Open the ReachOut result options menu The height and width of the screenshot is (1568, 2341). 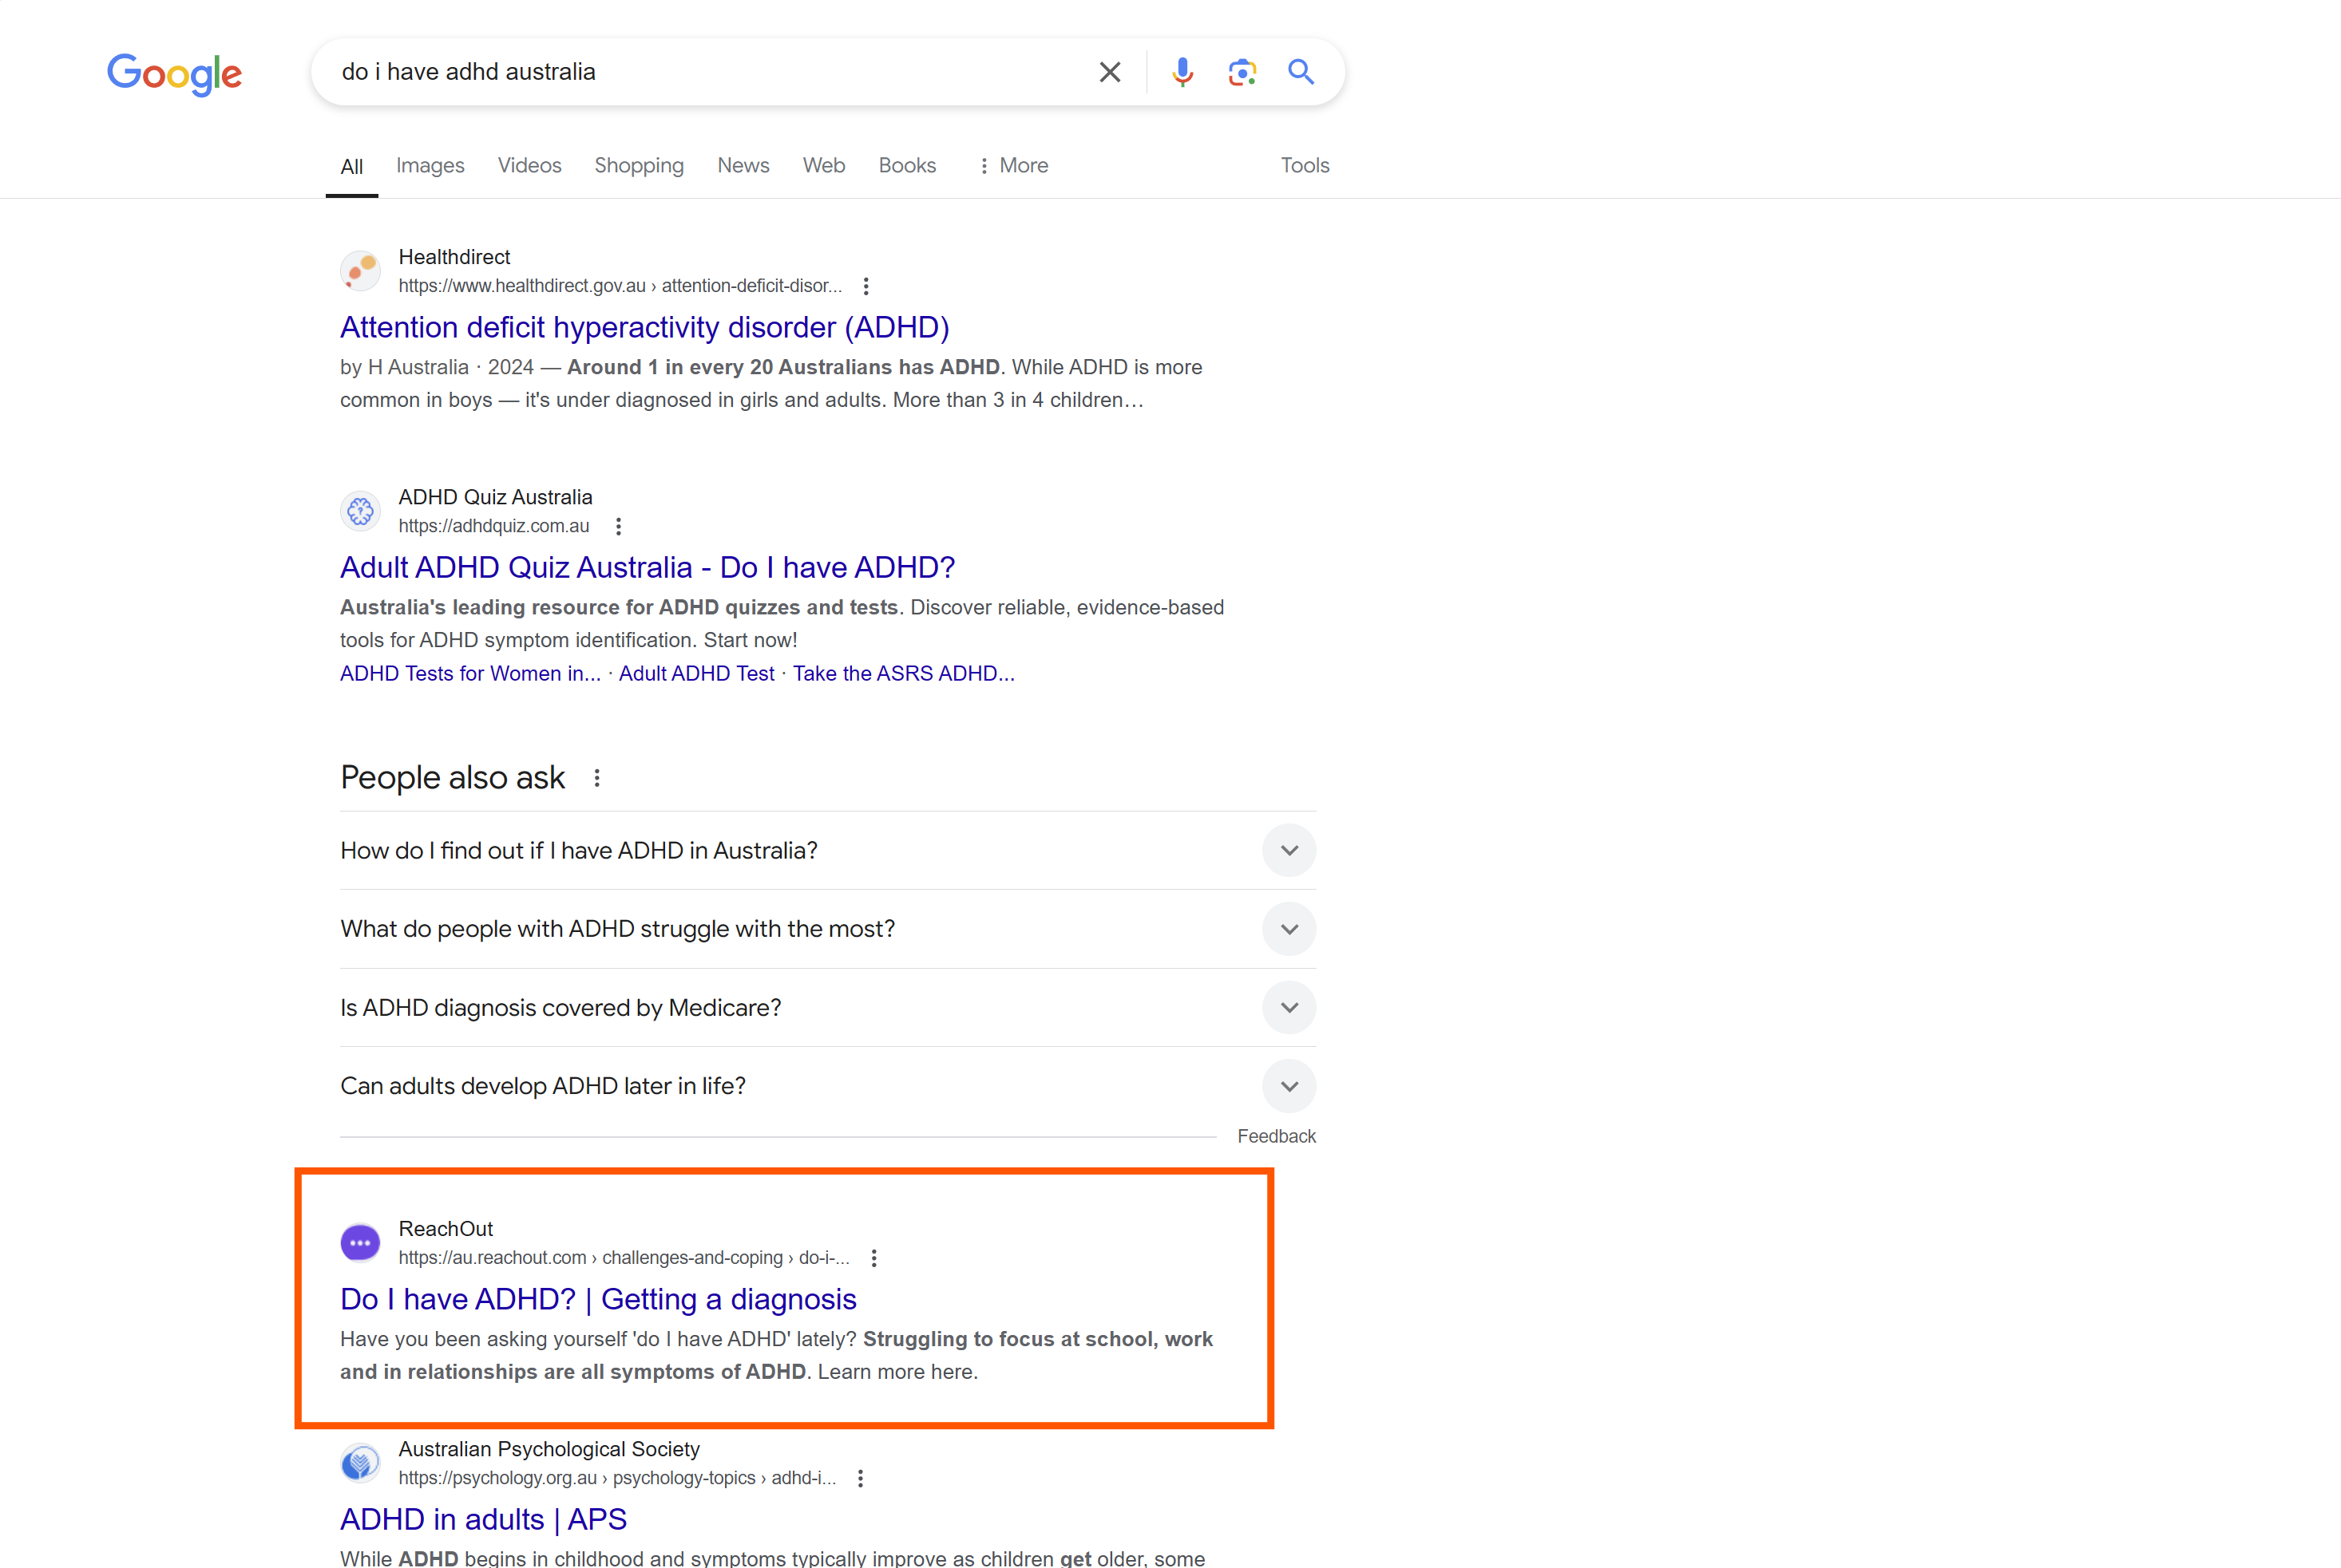(x=874, y=1258)
